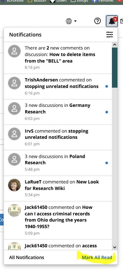Click scrollbar up arrow in notifications list

coord(115,45)
